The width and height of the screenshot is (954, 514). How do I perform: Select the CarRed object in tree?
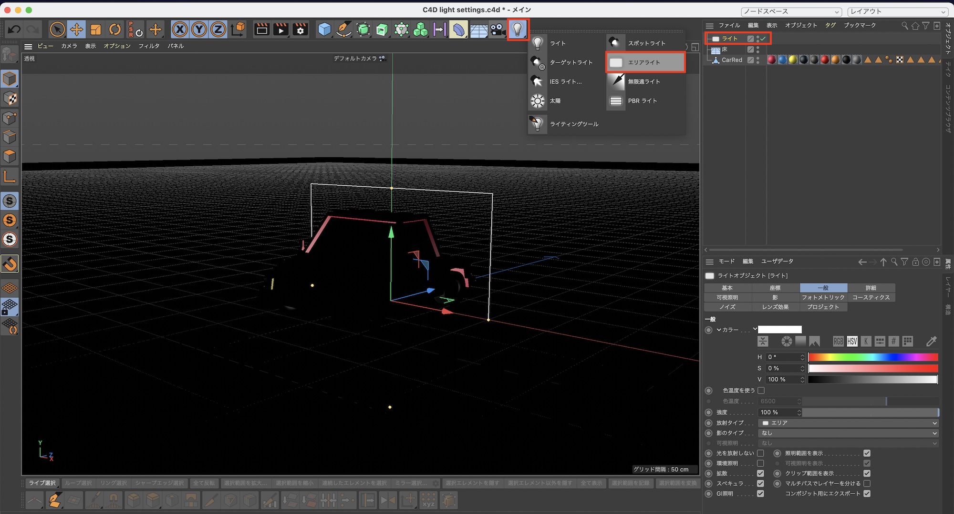coord(731,60)
